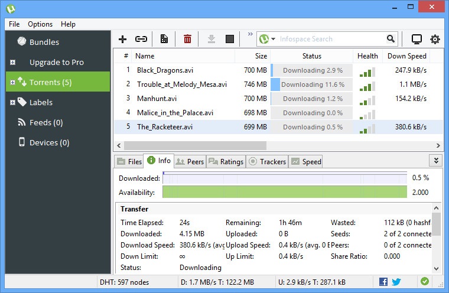Click the Create New Torrent icon
This screenshot has width=449, height=293.
[x=164, y=39]
